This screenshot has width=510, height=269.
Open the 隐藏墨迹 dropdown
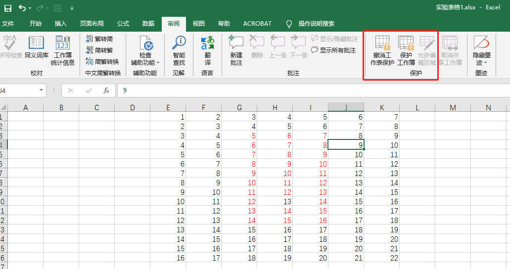[481, 50]
